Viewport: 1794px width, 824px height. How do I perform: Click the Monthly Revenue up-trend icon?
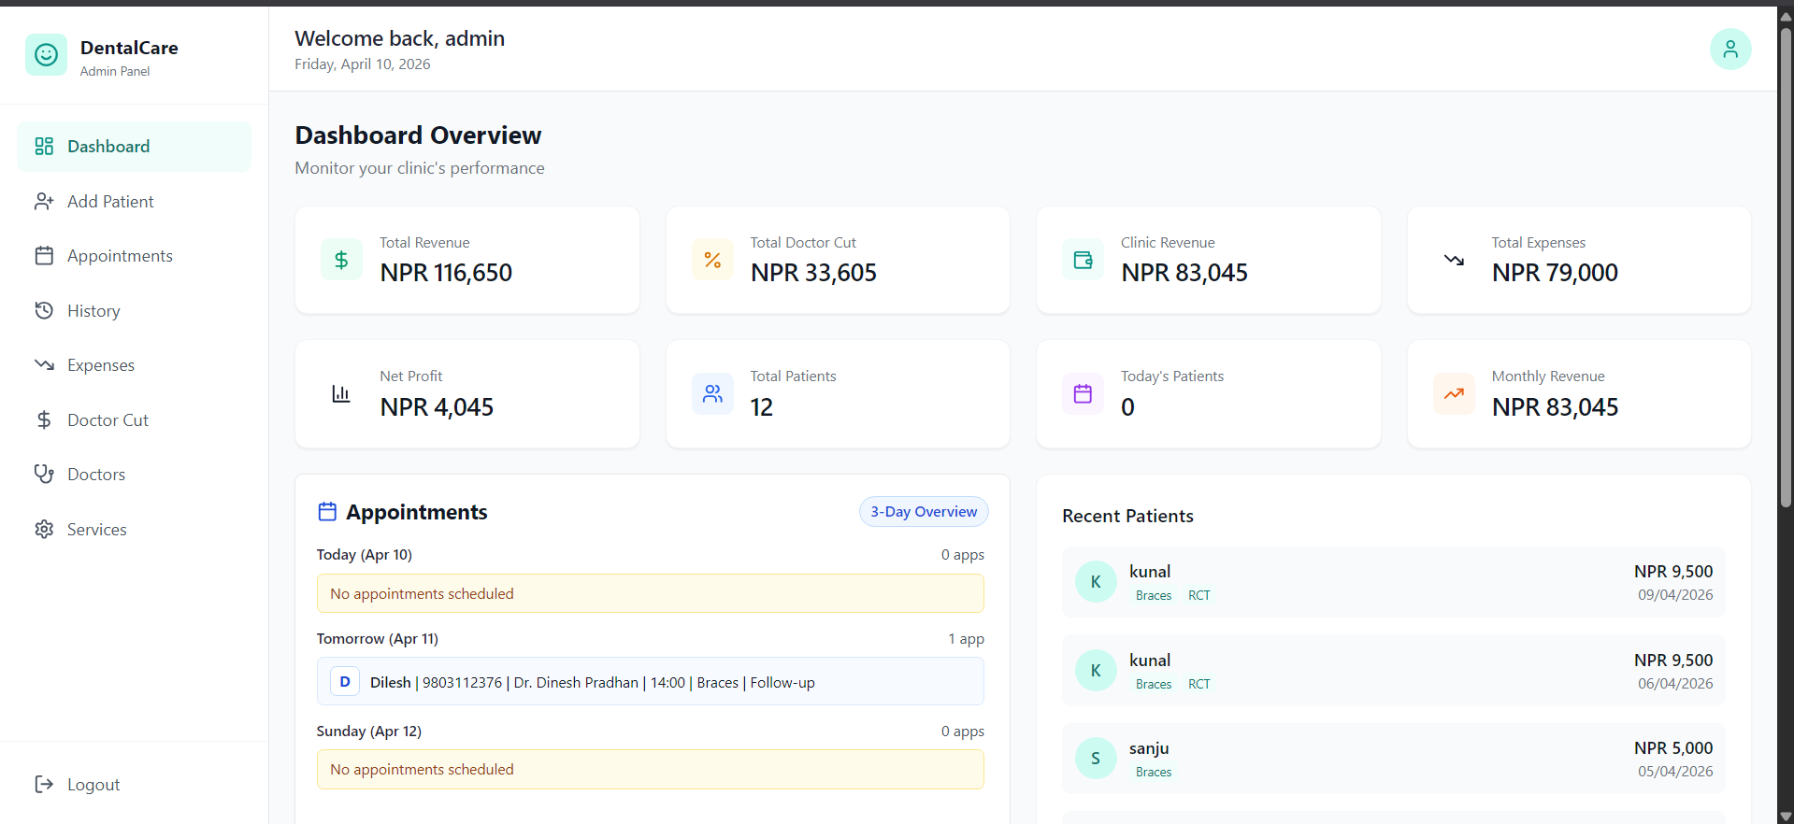[x=1454, y=393]
